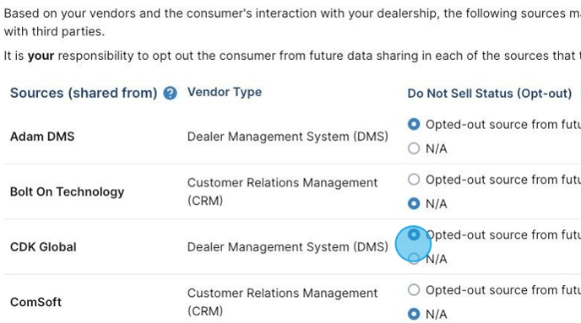Click the Sources (shared from) column header
Screen dimensions: 581x323
coord(84,93)
